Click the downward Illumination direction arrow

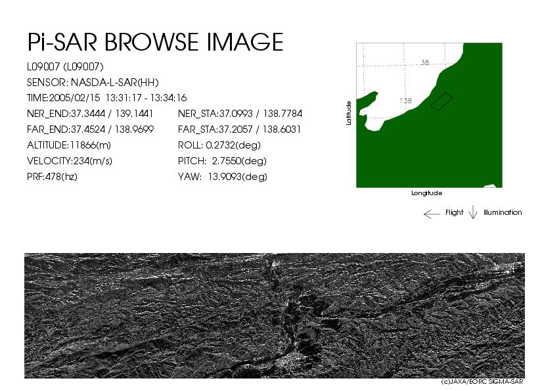[473, 212]
